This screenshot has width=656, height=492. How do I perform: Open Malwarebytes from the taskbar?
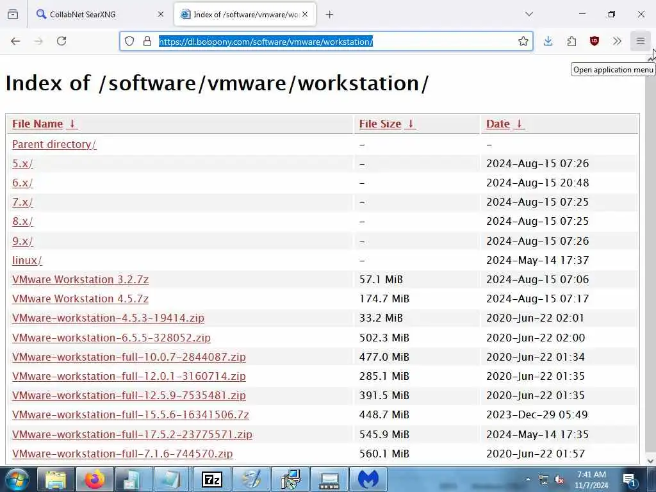(x=368, y=479)
